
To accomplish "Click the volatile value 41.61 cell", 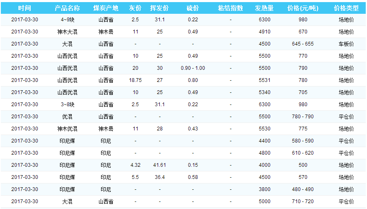I will 159,165.
